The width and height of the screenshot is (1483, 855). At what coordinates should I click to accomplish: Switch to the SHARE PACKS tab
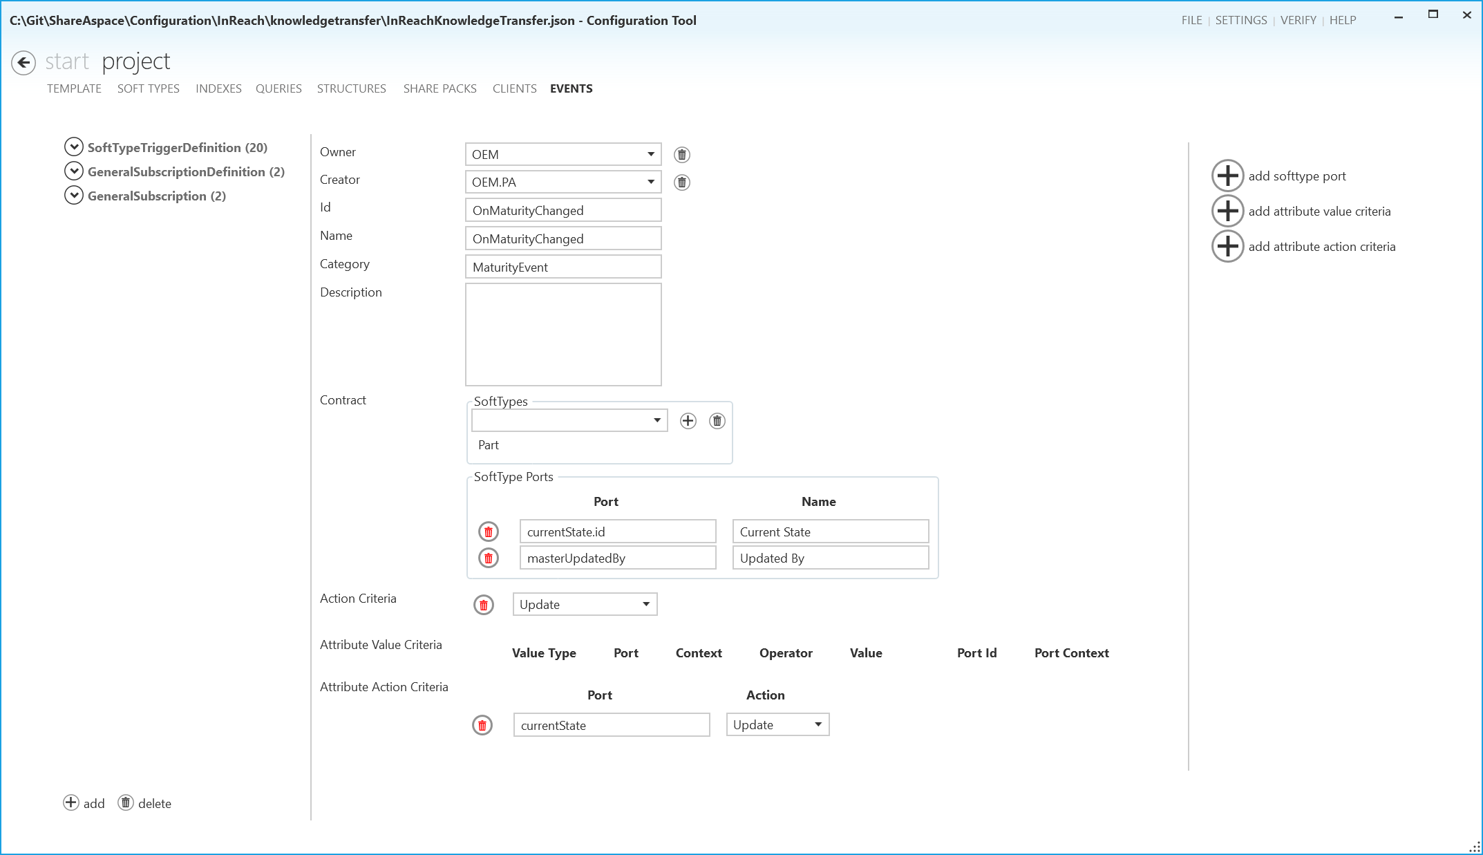(x=440, y=88)
